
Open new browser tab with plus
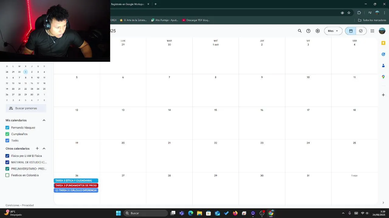[x=156, y=4]
